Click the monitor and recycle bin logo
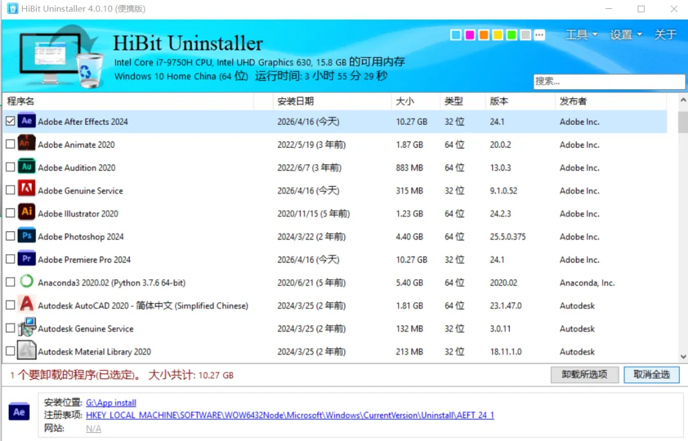This screenshot has width=688, height=441. point(61,56)
